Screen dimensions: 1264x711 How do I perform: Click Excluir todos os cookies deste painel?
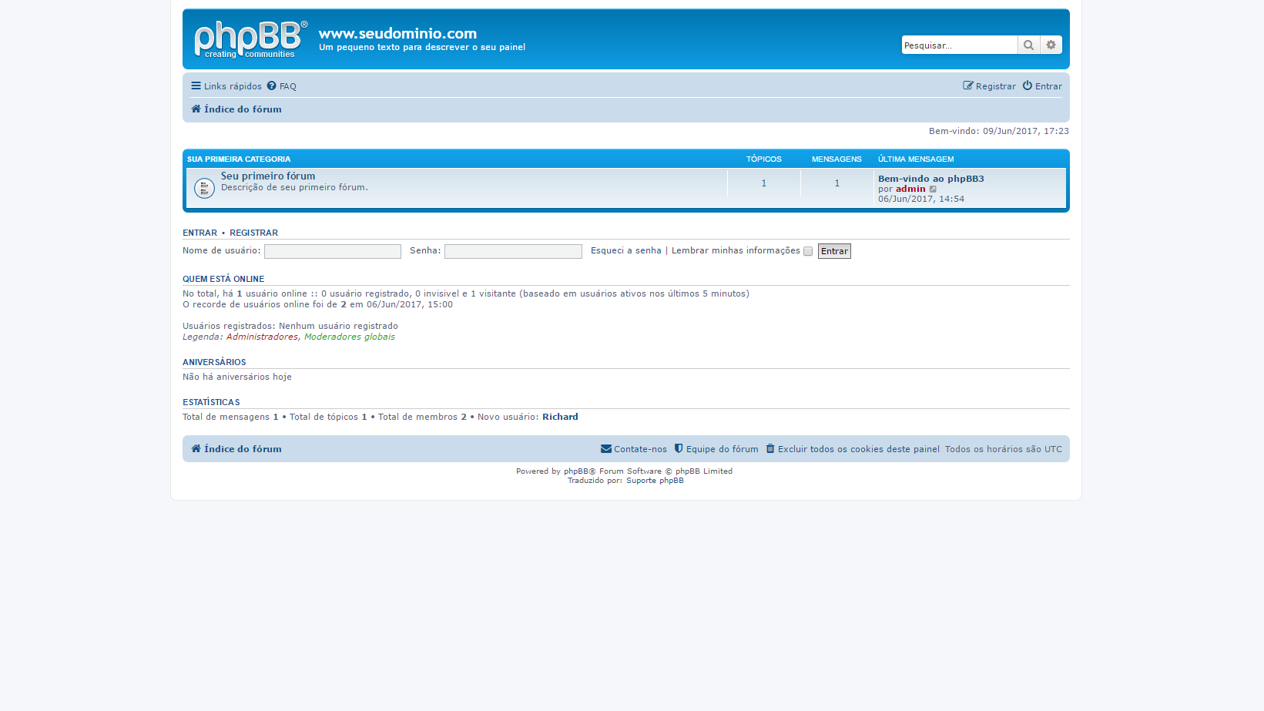pos(853,449)
